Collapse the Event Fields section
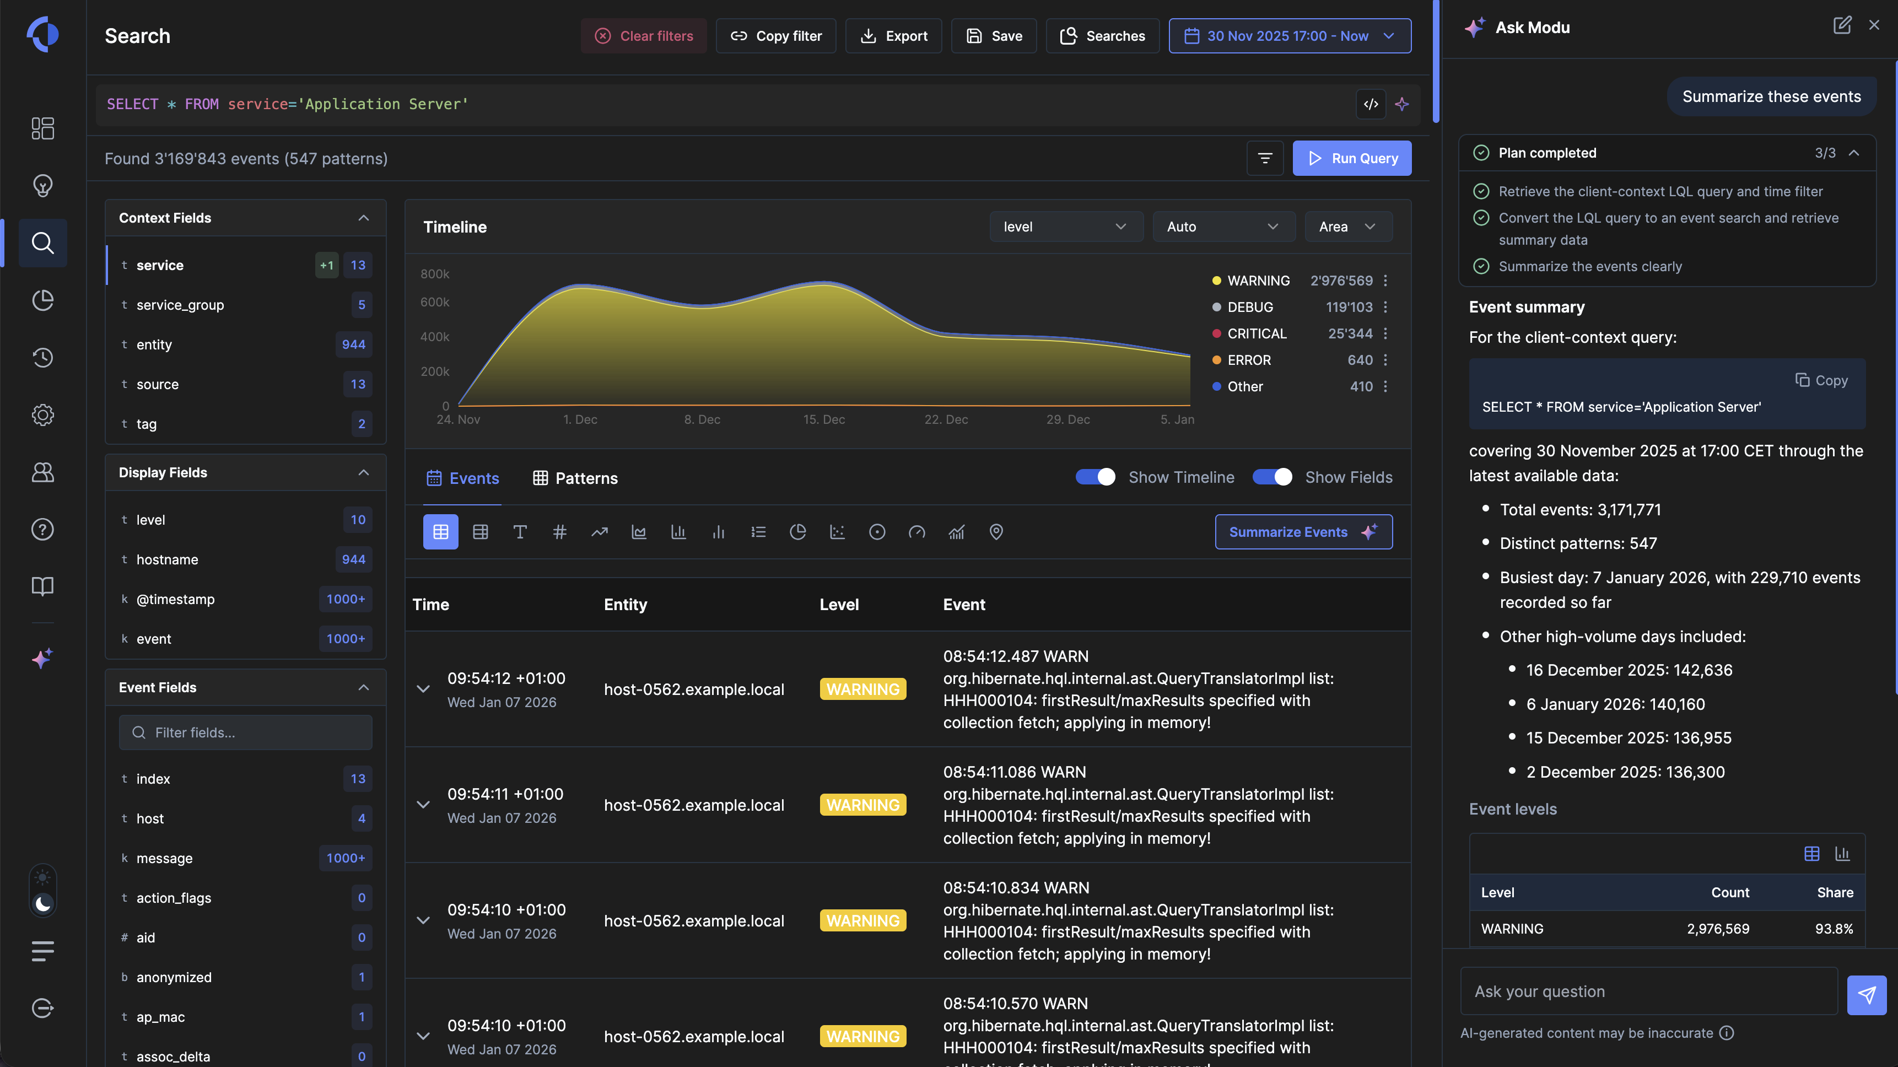Image resolution: width=1898 pixels, height=1067 pixels. [x=363, y=687]
